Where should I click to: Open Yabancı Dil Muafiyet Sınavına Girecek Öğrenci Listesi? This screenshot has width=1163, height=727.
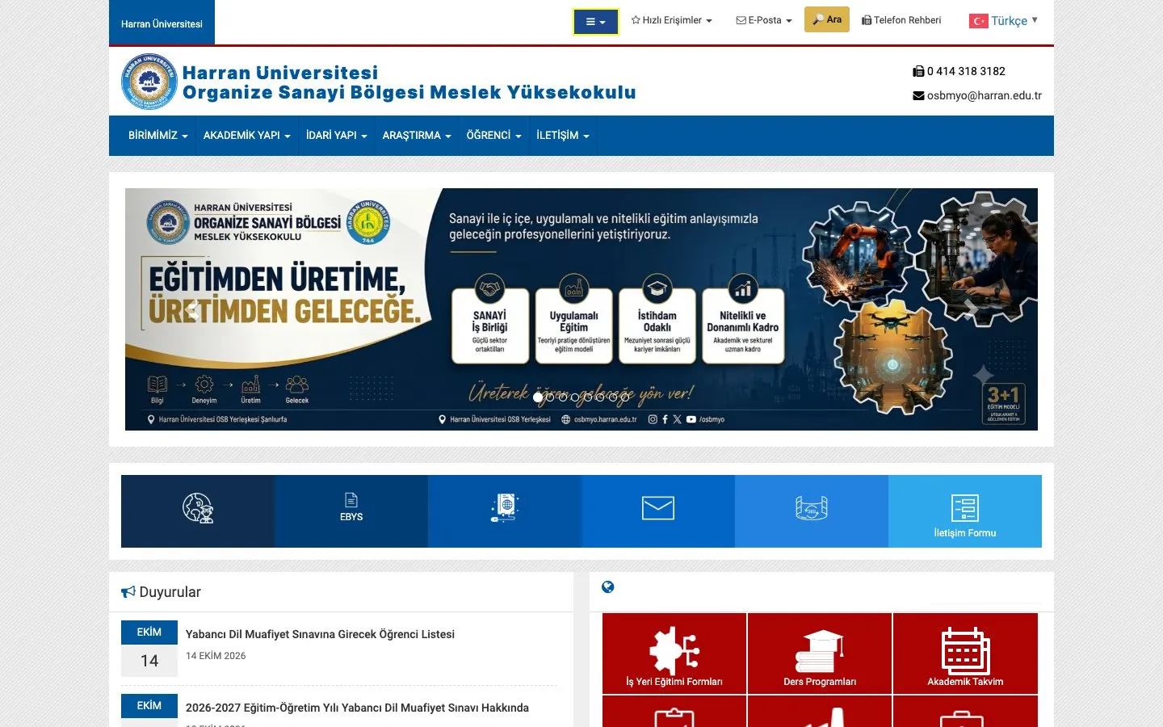(x=320, y=634)
